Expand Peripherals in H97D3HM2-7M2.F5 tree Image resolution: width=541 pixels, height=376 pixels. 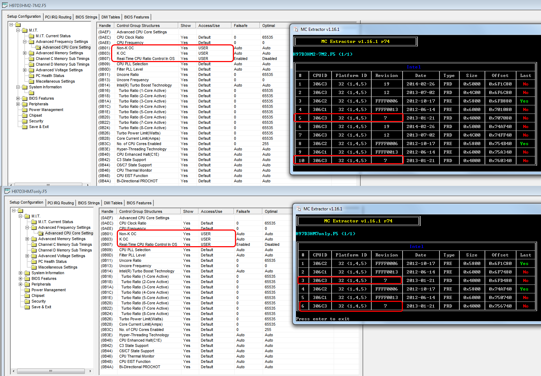click(x=18, y=104)
